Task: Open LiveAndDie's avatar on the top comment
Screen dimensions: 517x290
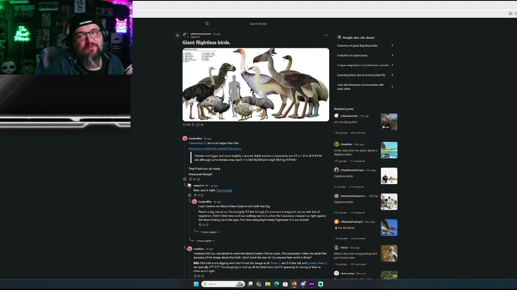Action: point(185,139)
